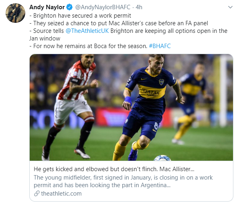The image size is (237, 204).
Task: Open Andy Naylor's profile avatar
Action: pyautogui.click(x=15, y=13)
